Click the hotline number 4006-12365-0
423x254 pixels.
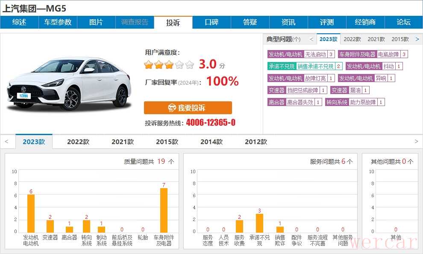tap(211, 123)
